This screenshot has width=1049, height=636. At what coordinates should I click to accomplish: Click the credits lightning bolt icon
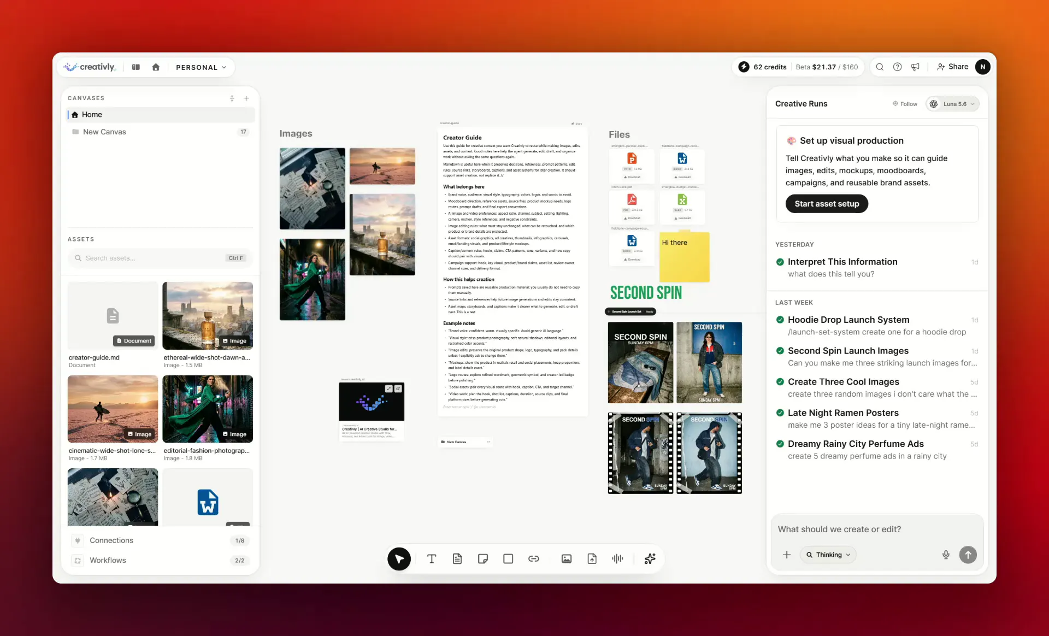(x=744, y=67)
